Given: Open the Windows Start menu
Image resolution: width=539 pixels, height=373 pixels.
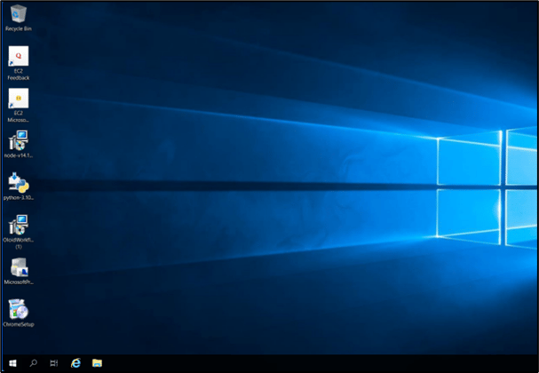Looking at the screenshot, I should 12,363.
